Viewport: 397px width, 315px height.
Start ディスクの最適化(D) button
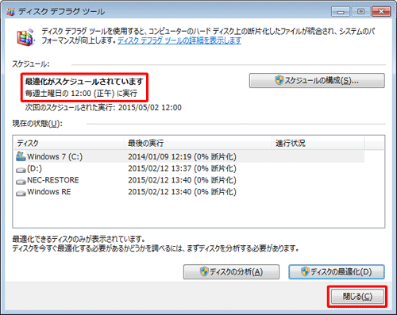point(337,272)
